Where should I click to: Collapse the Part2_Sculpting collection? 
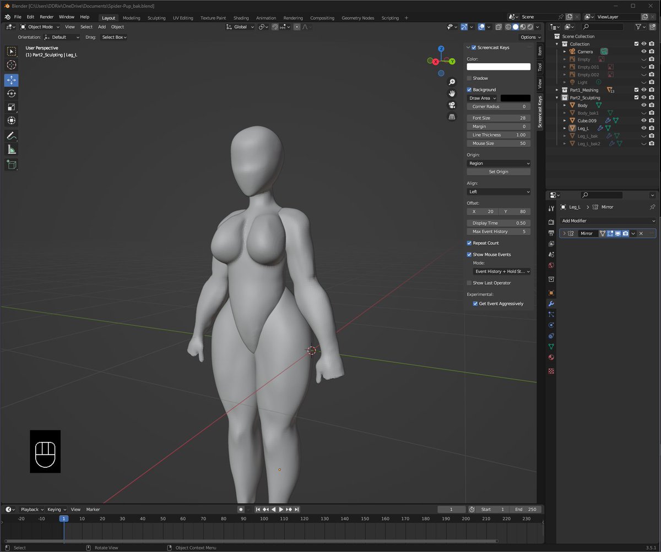pos(557,97)
